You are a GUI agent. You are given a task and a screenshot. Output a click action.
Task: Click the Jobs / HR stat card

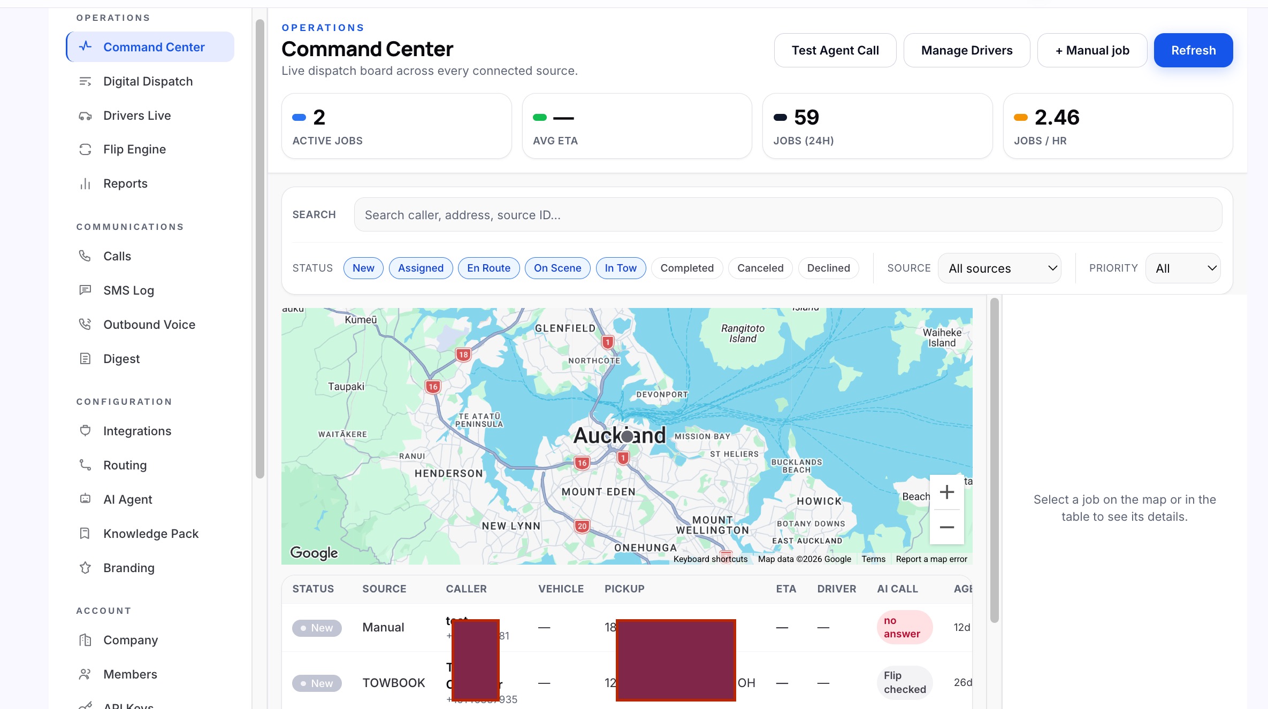pyautogui.click(x=1118, y=126)
